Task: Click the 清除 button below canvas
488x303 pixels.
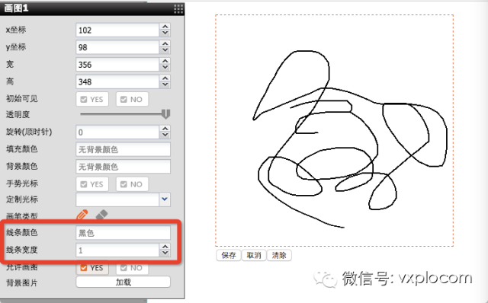Action: pos(279,255)
